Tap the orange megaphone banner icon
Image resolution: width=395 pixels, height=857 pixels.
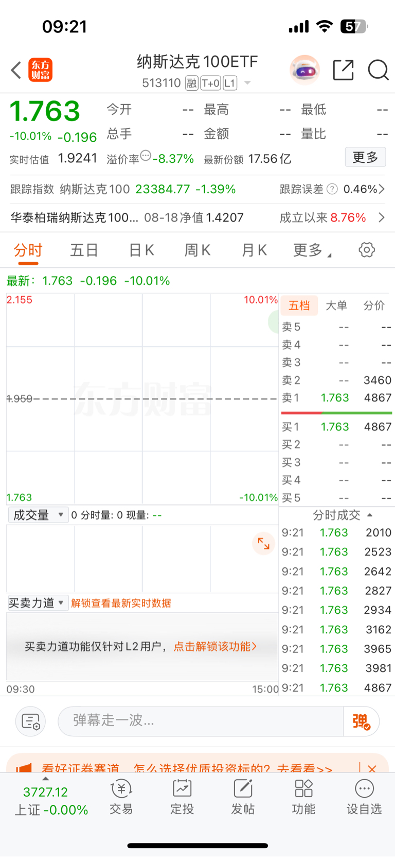coord(24,768)
